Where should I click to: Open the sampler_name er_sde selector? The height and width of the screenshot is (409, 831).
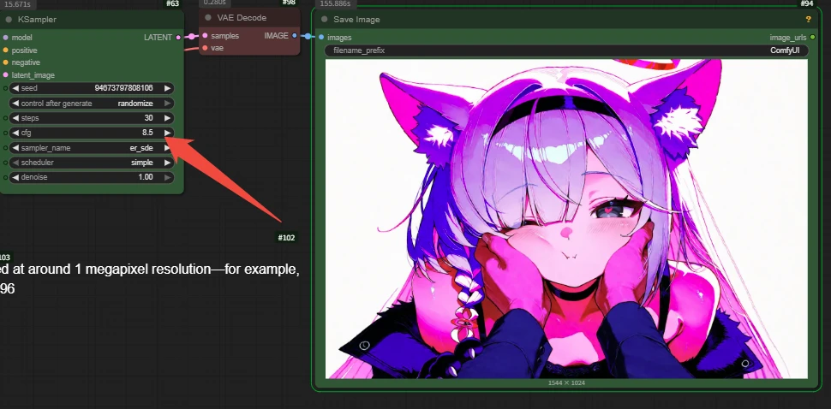click(91, 148)
